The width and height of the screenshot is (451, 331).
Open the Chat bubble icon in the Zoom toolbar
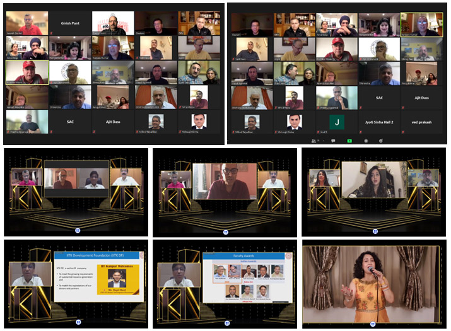click(333, 141)
